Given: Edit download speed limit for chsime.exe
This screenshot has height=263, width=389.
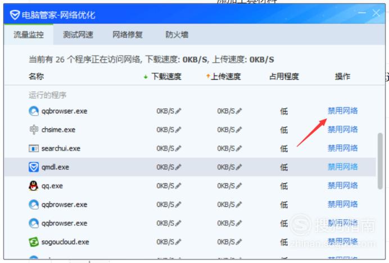Looking at the screenshot, I should click(x=178, y=130).
